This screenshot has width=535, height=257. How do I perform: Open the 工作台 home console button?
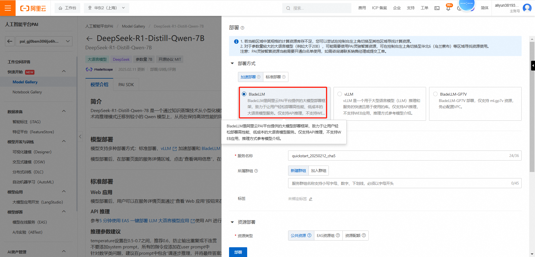[x=67, y=8]
